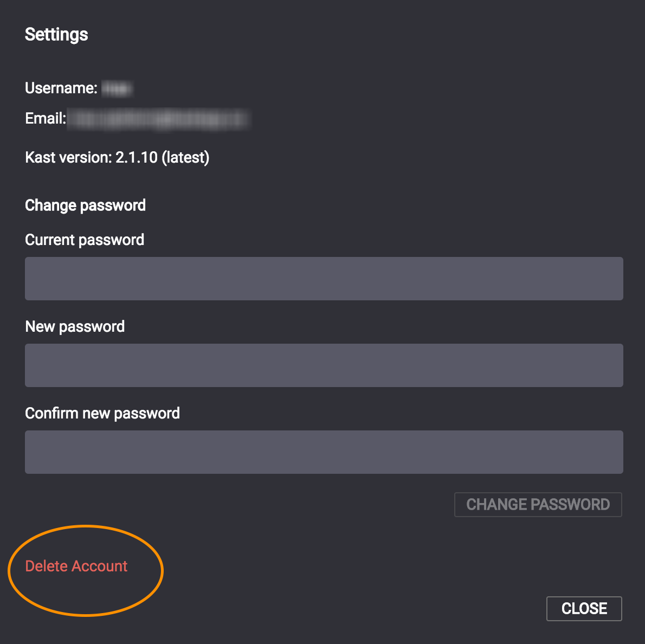645x644 pixels.
Task: Click the Settings dialog title
Action: pyautogui.click(x=56, y=35)
